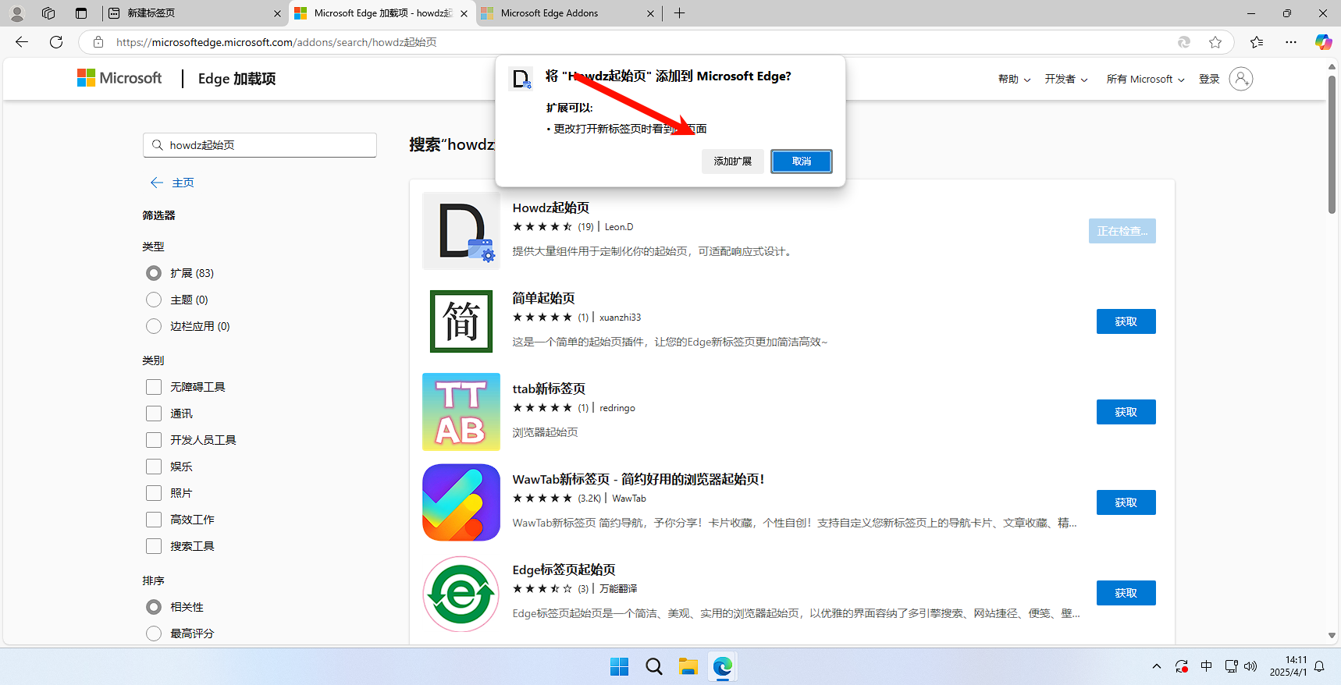Click the browser Back arrow

point(22,42)
